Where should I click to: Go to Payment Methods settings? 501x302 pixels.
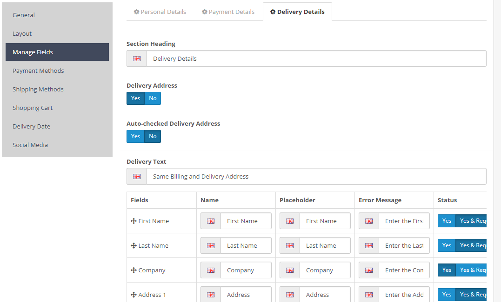point(57,71)
